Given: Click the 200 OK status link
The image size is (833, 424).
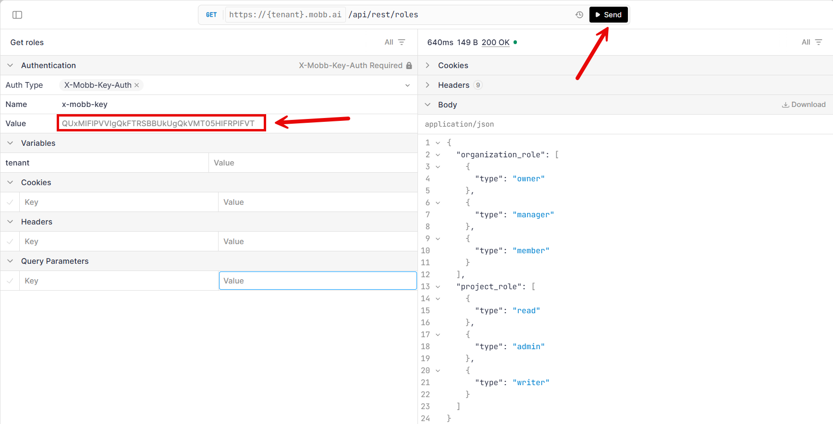Looking at the screenshot, I should pyautogui.click(x=495, y=42).
